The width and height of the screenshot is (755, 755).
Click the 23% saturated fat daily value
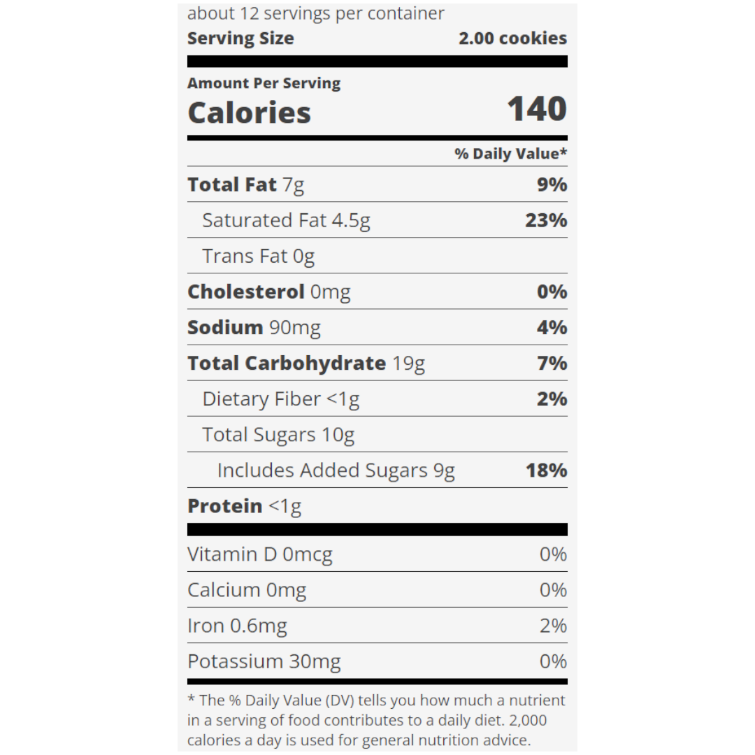(x=546, y=220)
